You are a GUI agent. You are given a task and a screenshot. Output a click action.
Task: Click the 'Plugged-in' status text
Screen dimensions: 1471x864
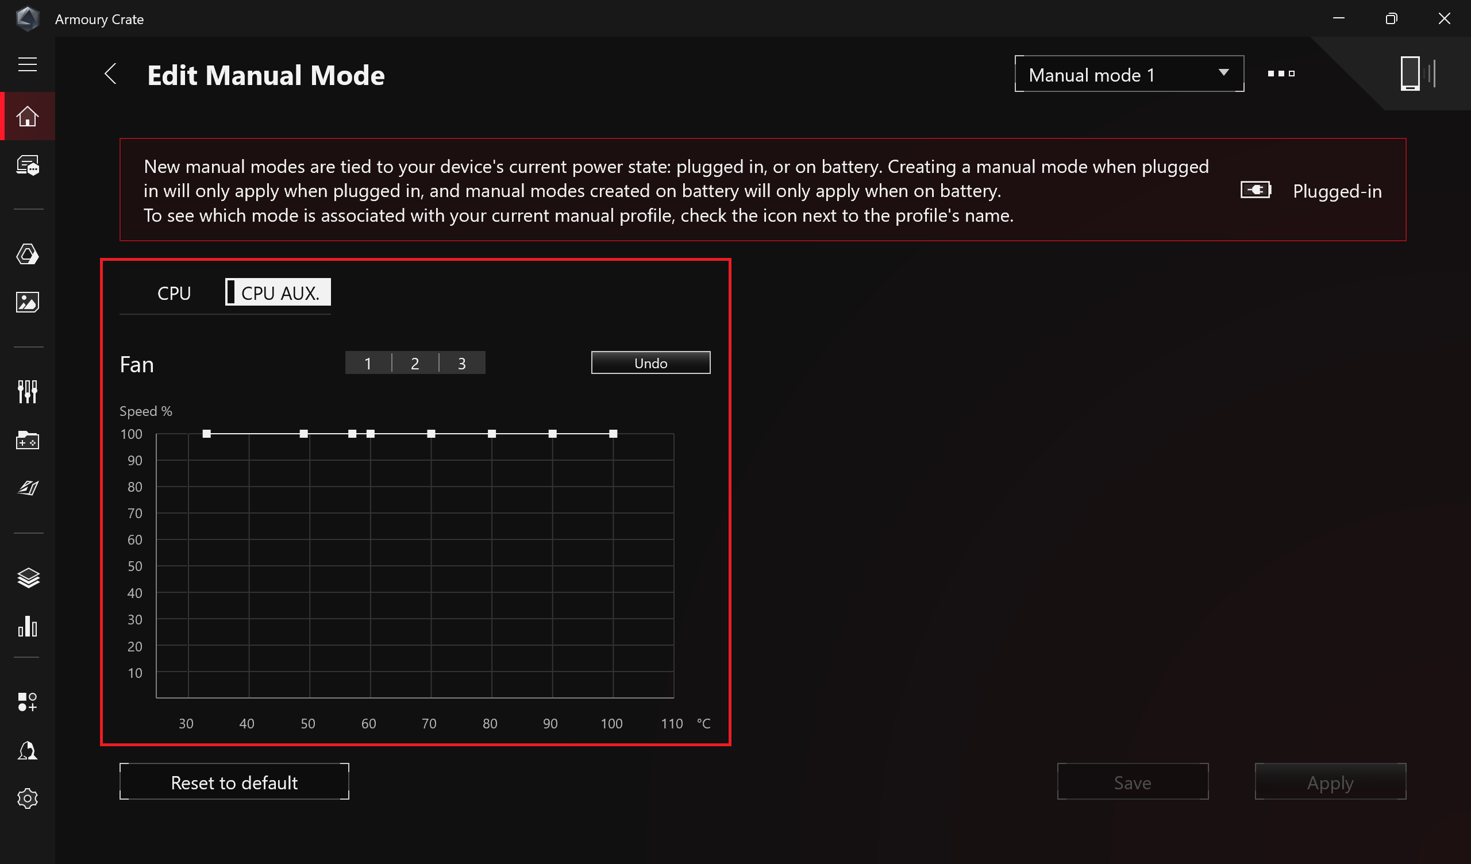[x=1337, y=191]
